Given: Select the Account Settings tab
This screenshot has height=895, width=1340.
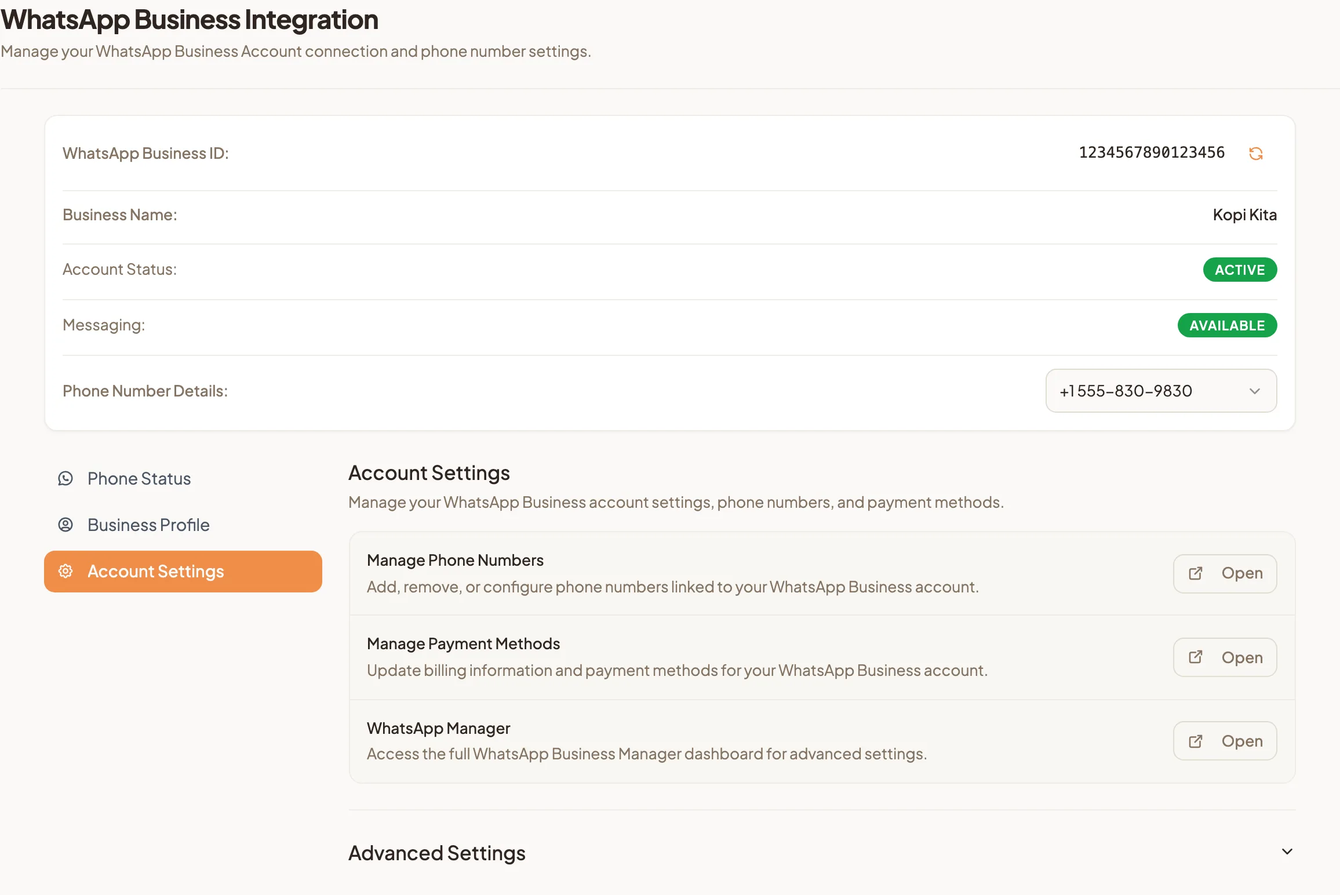Looking at the screenshot, I should click(183, 571).
